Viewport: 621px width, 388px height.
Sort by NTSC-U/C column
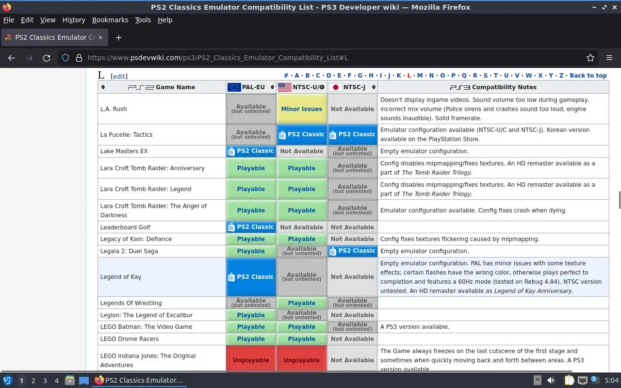(322, 87)
